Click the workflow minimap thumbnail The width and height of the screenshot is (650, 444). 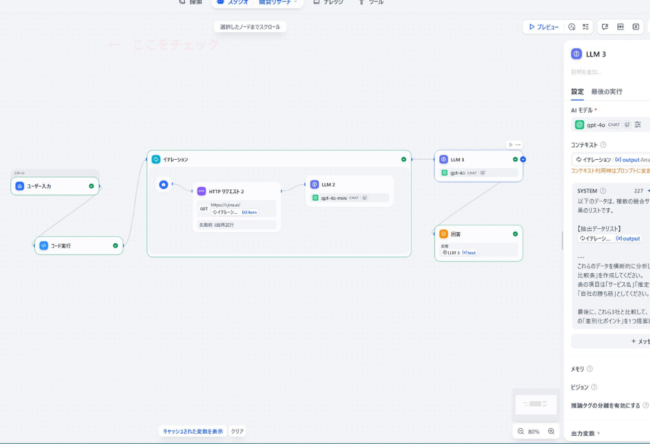pos(535,404)
